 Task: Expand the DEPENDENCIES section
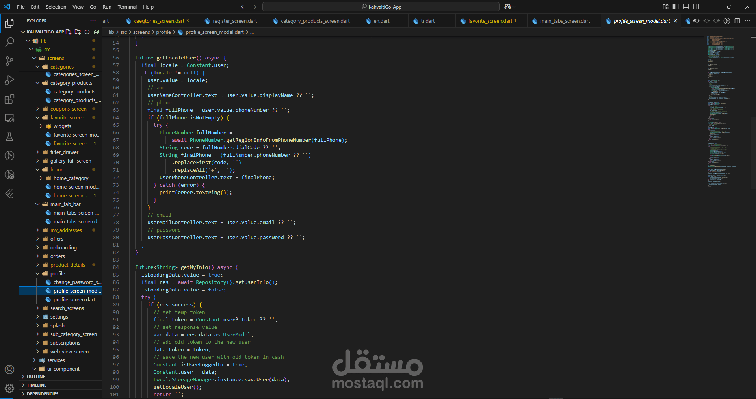click(61, 394)
